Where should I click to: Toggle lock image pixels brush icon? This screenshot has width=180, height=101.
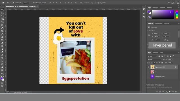click(x=154, y=63)
